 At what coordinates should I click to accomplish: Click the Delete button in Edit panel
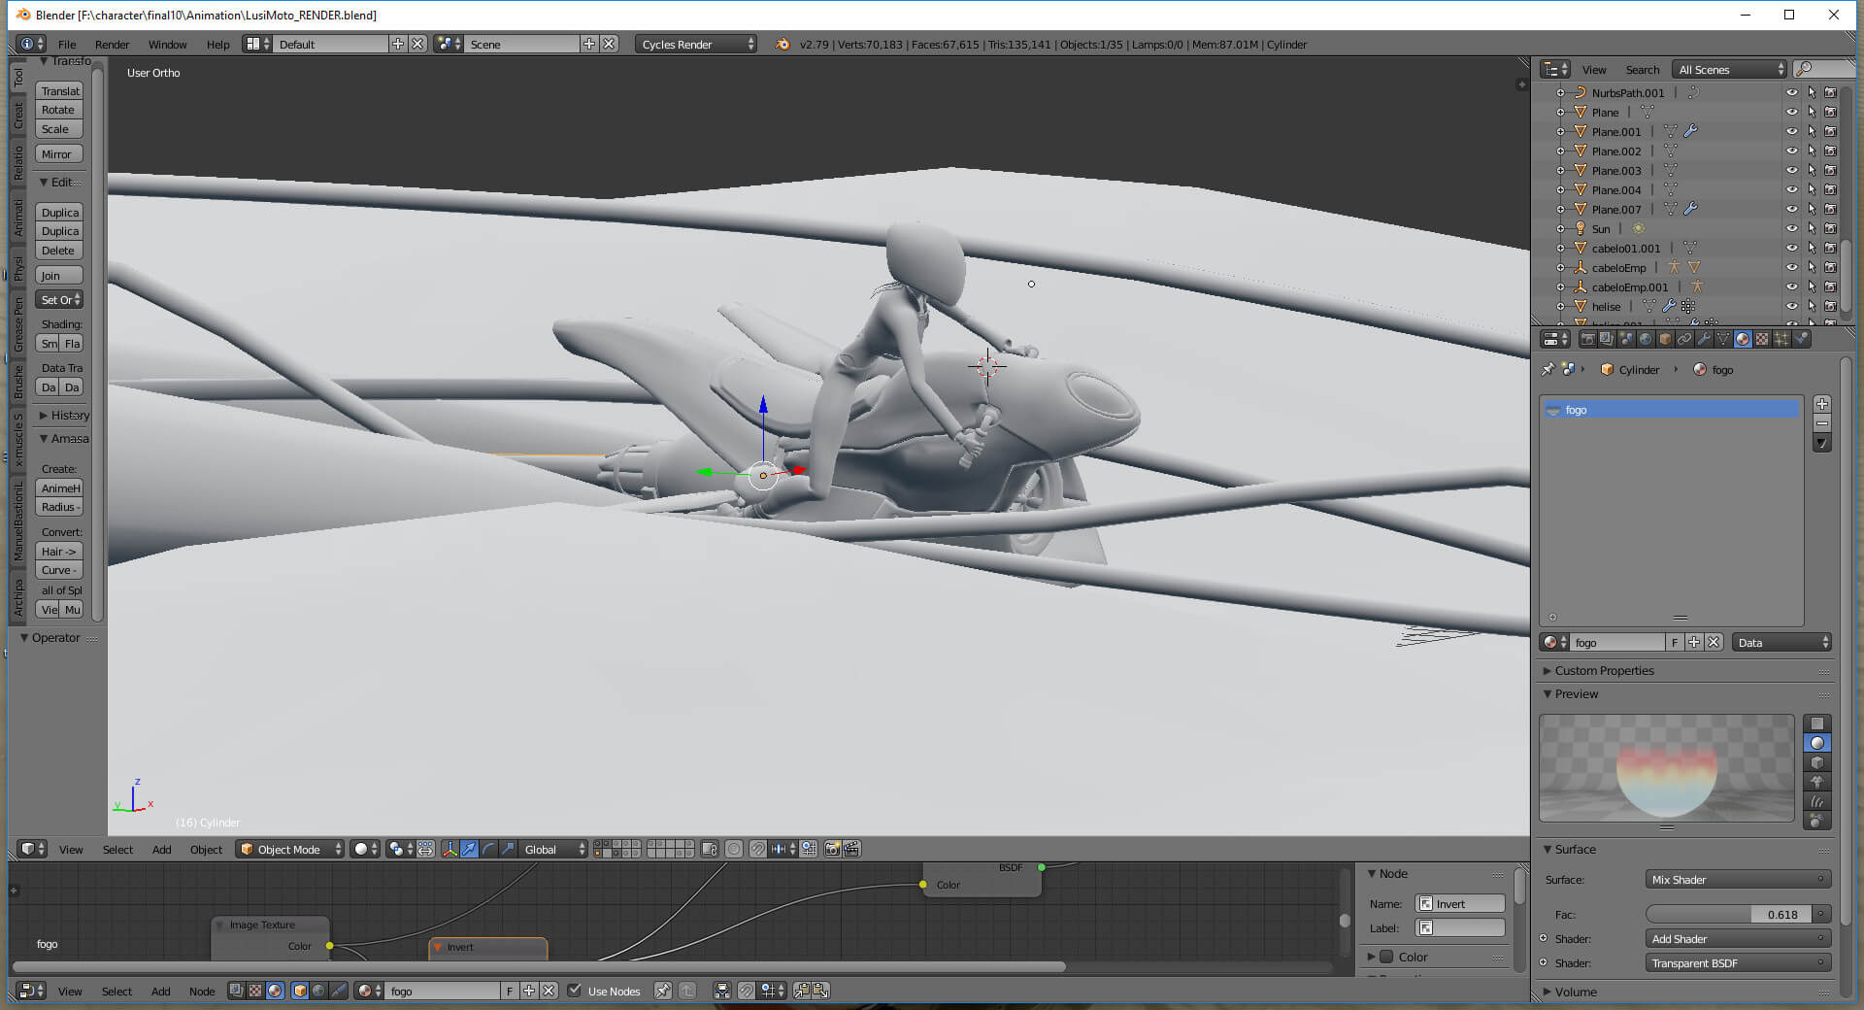pos(58,251)
